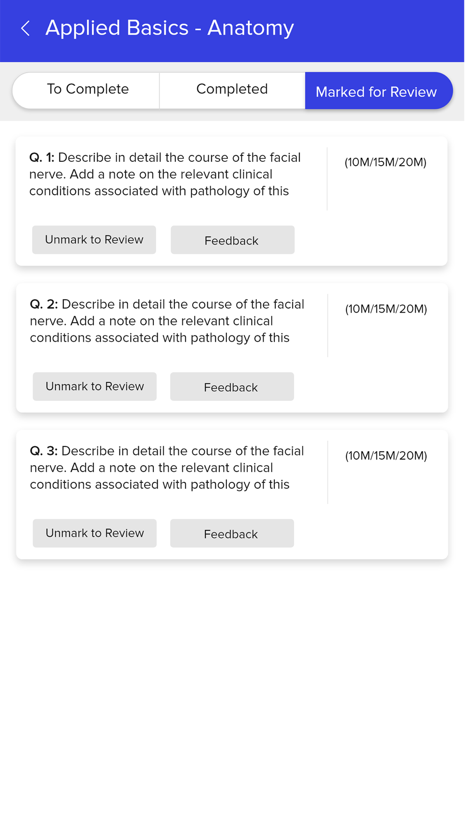Open the Completed tab

[x=232, y=90]
